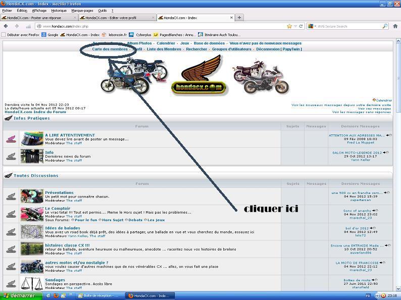Open Débuter avec Firefox bookmark

(x=21, y=35)
